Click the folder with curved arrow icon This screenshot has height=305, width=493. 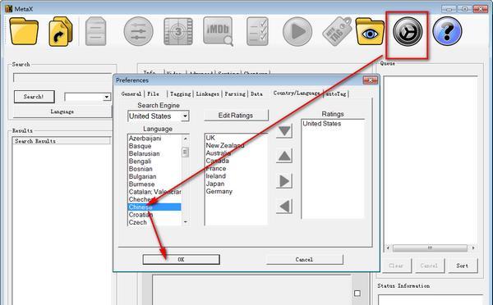61,31
